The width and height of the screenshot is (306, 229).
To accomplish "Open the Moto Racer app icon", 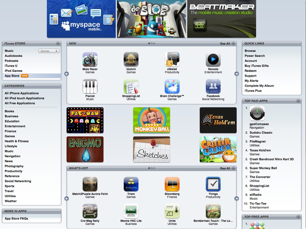I will tap(90, 60).
